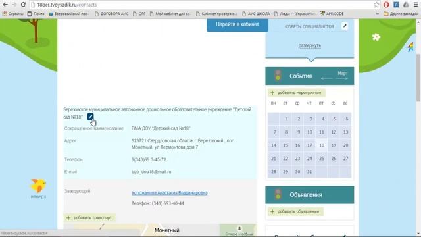Select calendar day 25
The width and height of the screenshot is (421, 237).
(322, 158)
